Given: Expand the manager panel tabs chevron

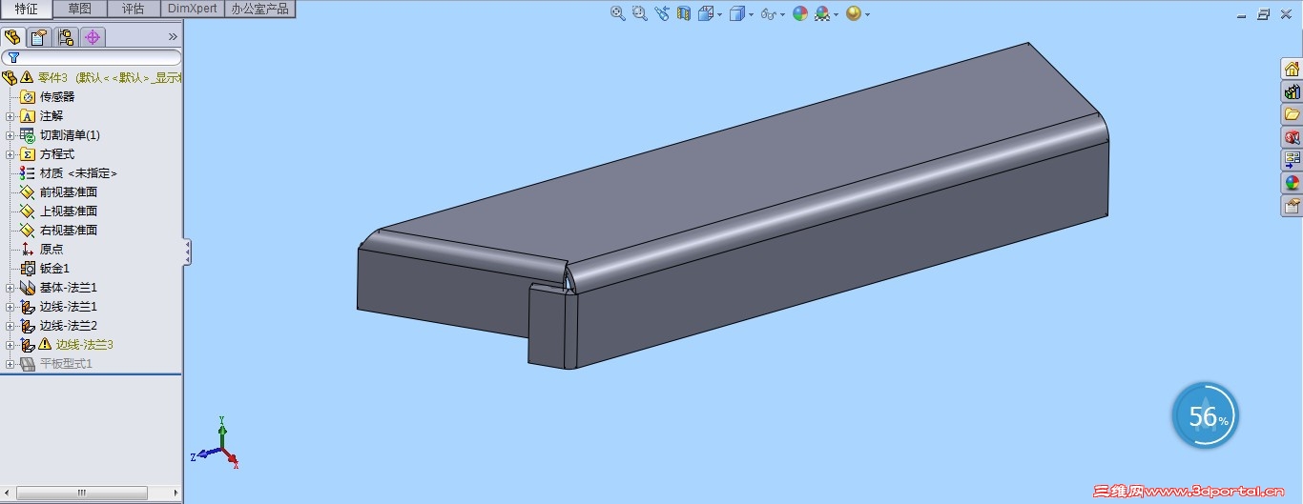Looking at the screenshot, I should 173,37.
